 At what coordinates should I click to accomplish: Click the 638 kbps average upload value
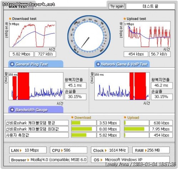[x=161, y=123]
